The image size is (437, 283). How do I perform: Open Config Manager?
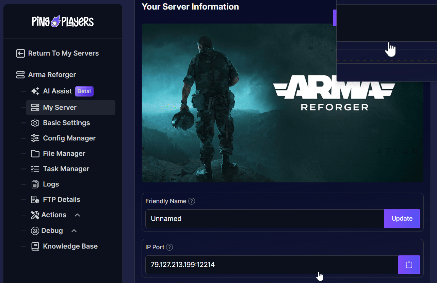[x=69, y=138]
